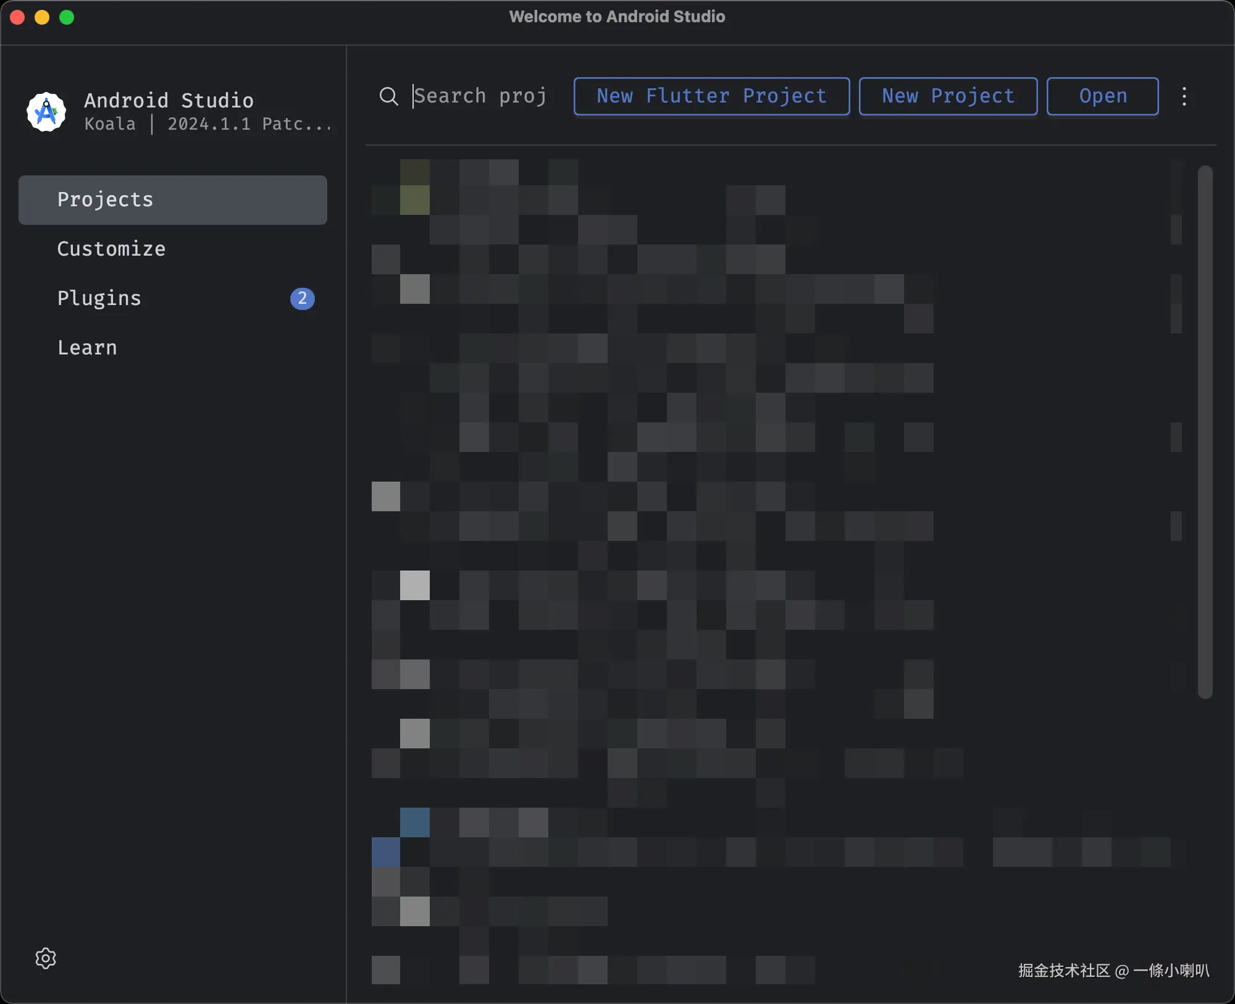Click the green maximize window button

(67, 17)
